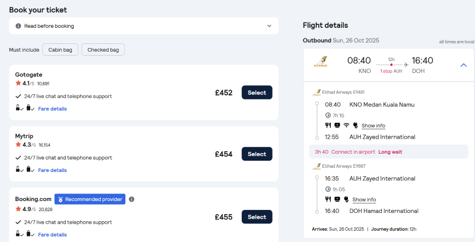Select the Gotogate £452 offer
The width and height of the screenshot is (475, 242).
tap(256, 93)
